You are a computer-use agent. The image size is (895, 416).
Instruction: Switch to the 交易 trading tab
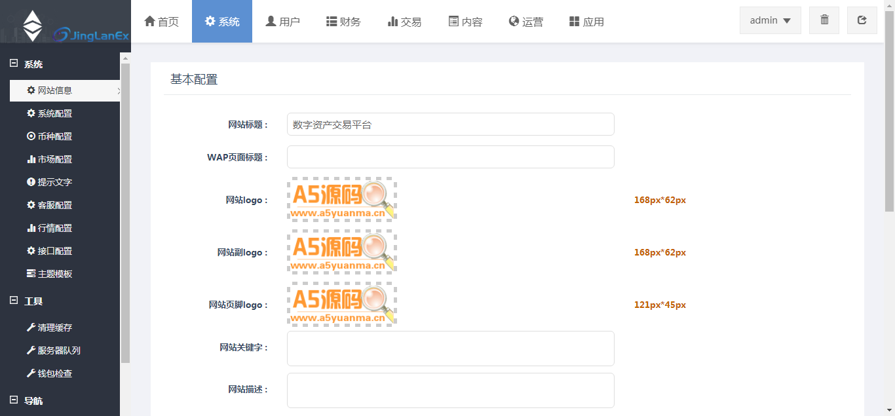point(404,22)
